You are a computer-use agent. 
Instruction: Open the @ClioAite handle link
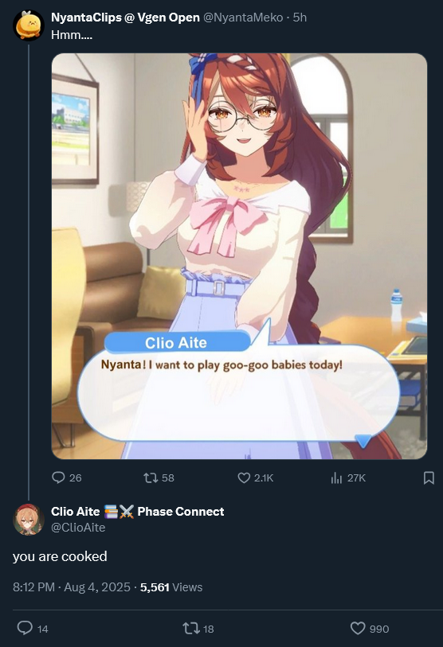pos(78,528)
